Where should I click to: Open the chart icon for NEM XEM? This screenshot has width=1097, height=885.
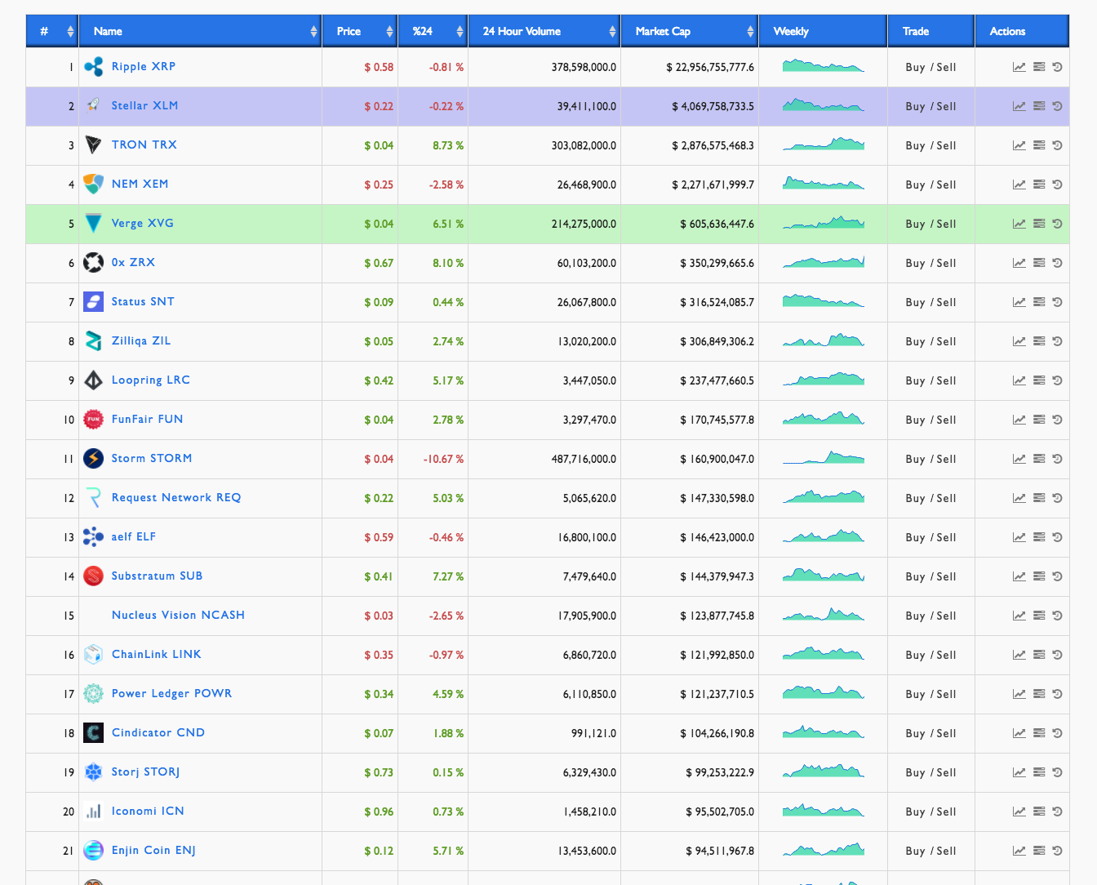tap(1019, 185)
